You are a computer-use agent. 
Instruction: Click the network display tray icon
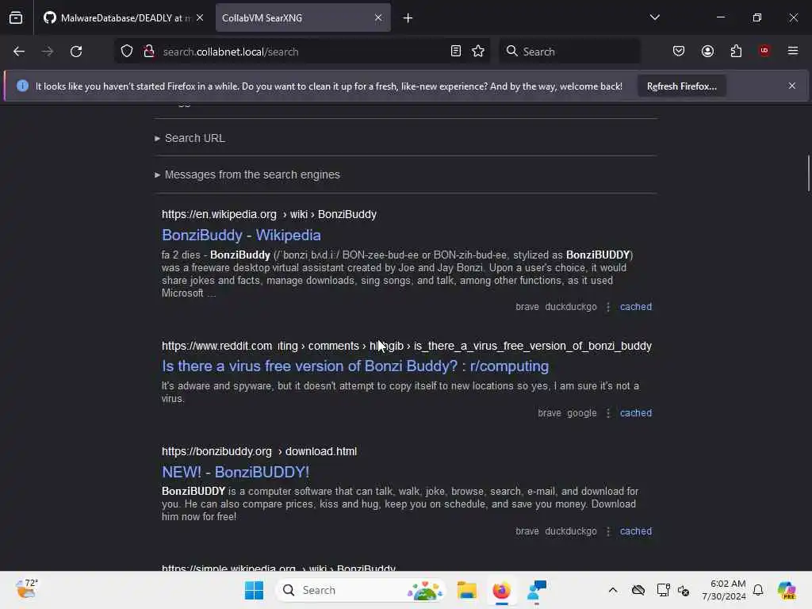[663, 590]
